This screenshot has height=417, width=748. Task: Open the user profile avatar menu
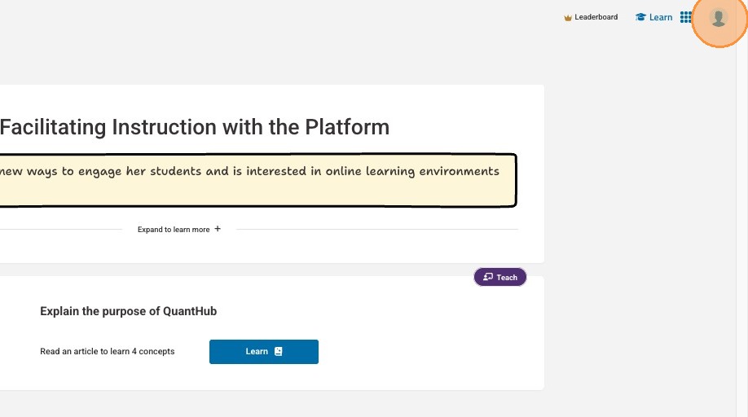(718, 18)
